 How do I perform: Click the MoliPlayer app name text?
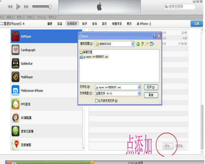tap(27, 77)
